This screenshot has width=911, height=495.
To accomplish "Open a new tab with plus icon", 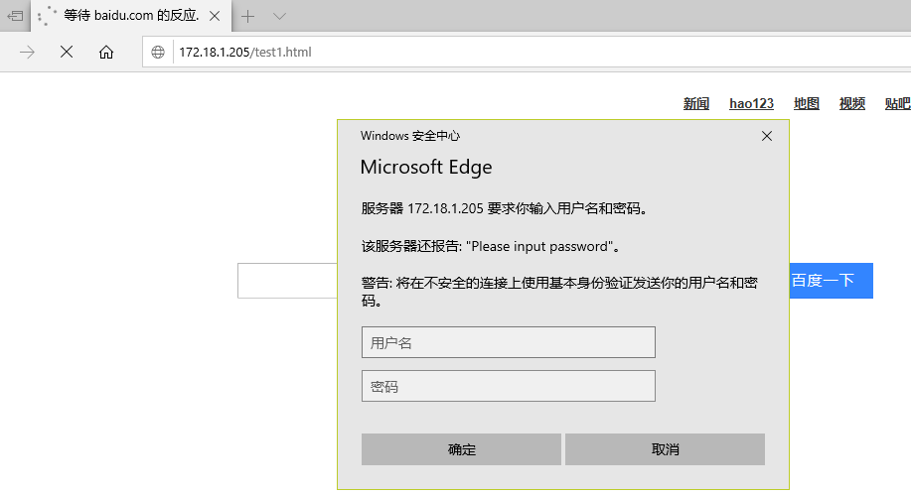I will pos(248,16).
